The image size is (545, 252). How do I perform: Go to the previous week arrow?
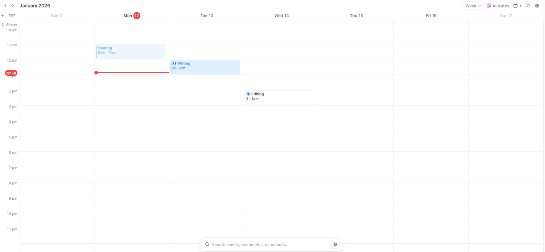point(5,6)
